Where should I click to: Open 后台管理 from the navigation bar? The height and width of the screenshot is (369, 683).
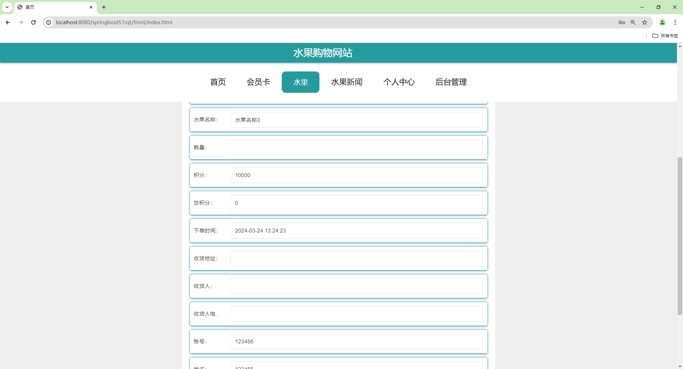click(451, 82)
